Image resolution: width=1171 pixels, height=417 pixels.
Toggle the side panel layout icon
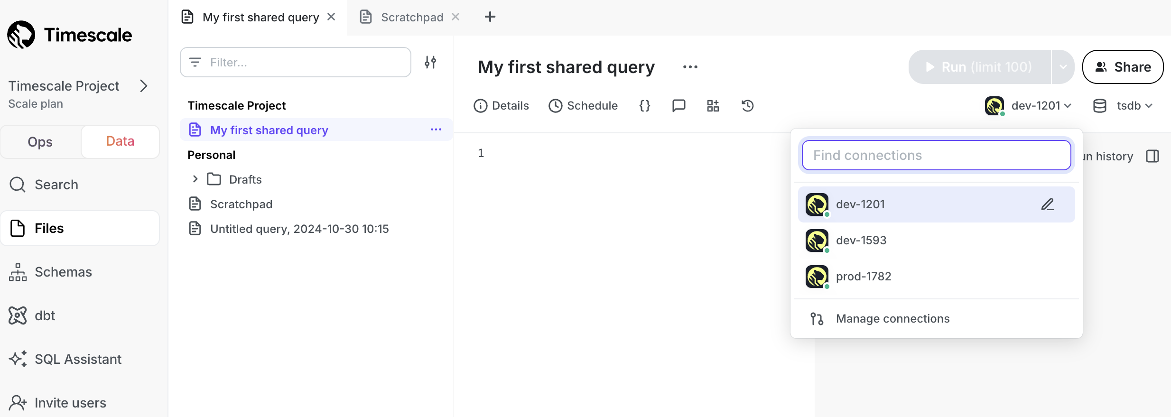point(1152,156)
